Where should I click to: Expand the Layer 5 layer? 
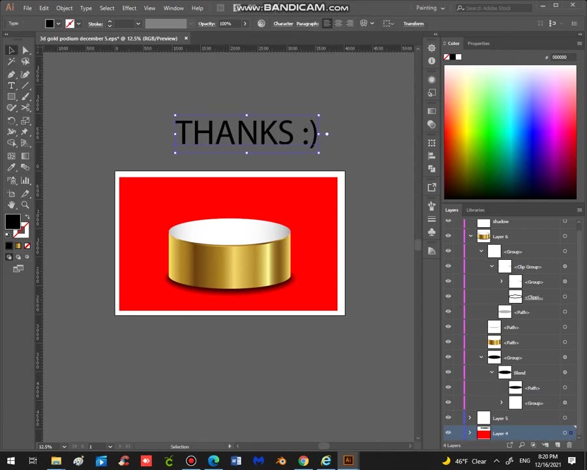470,418
